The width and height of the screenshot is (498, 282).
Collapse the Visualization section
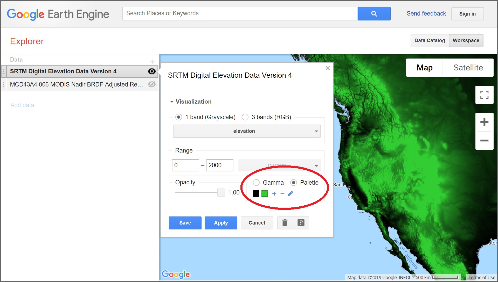pyautogui.click(x=191, y=102)
